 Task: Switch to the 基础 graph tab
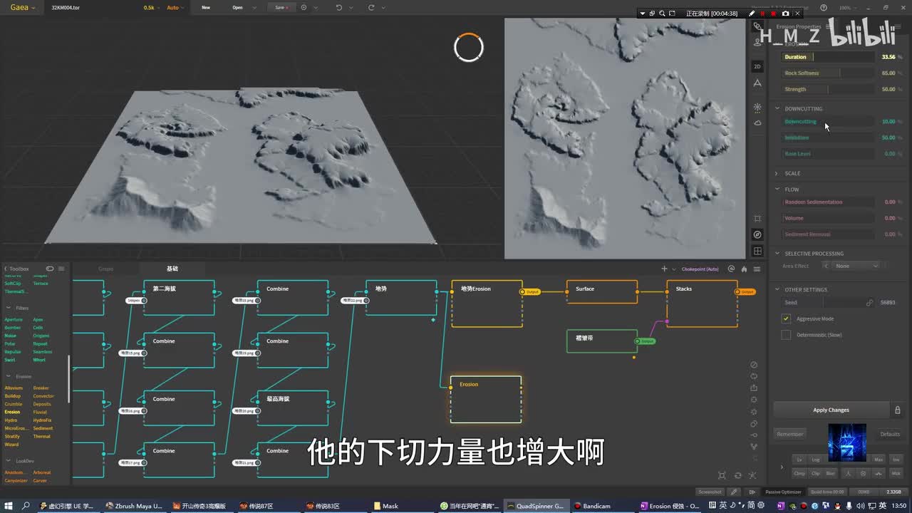172,269
